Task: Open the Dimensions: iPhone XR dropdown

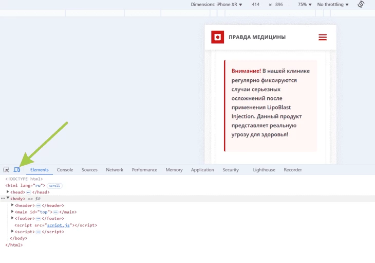Action: pyautogui.click(x=216, y=5)
